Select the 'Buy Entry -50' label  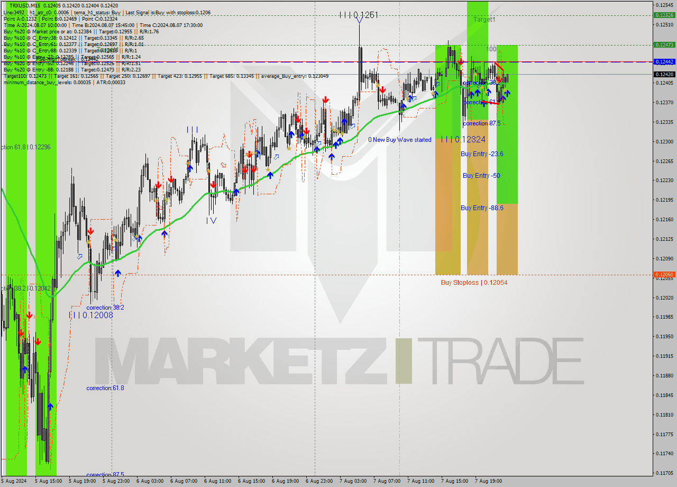pyautogui.click(x=481, y=176)
